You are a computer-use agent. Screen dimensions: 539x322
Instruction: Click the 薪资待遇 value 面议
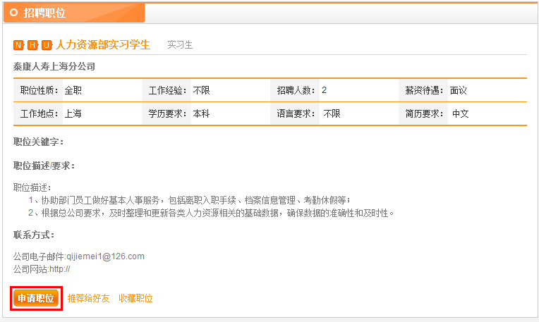click(459, 90)
